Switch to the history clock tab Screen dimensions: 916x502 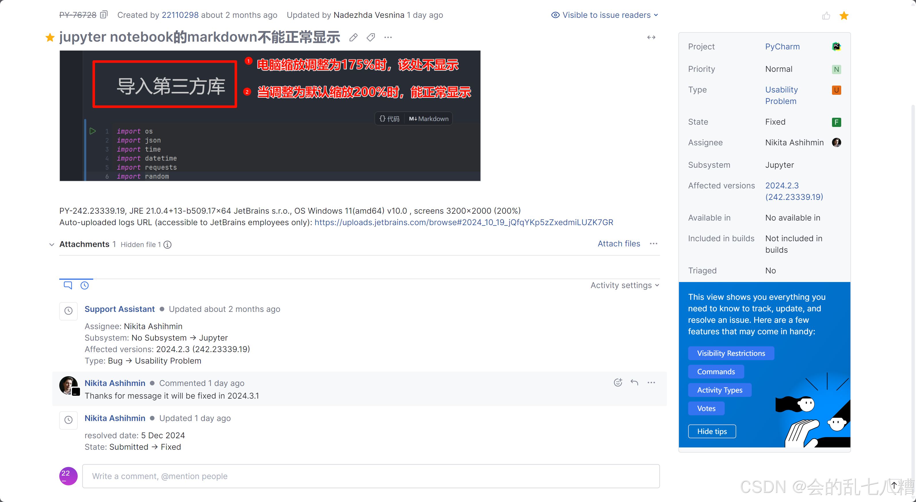click(84, 285)
